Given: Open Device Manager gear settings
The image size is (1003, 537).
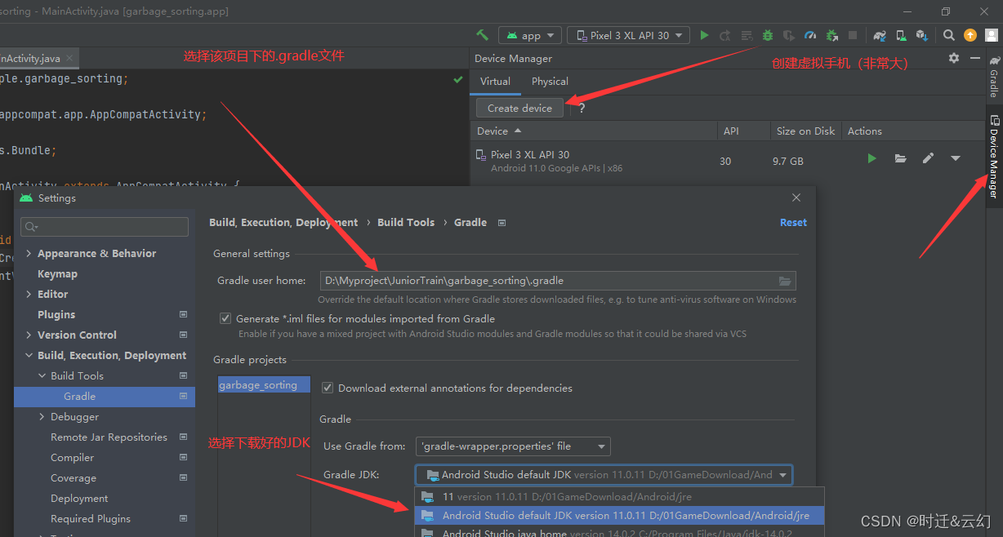Looking at the screenshot, I should click(x=954, y=58).
